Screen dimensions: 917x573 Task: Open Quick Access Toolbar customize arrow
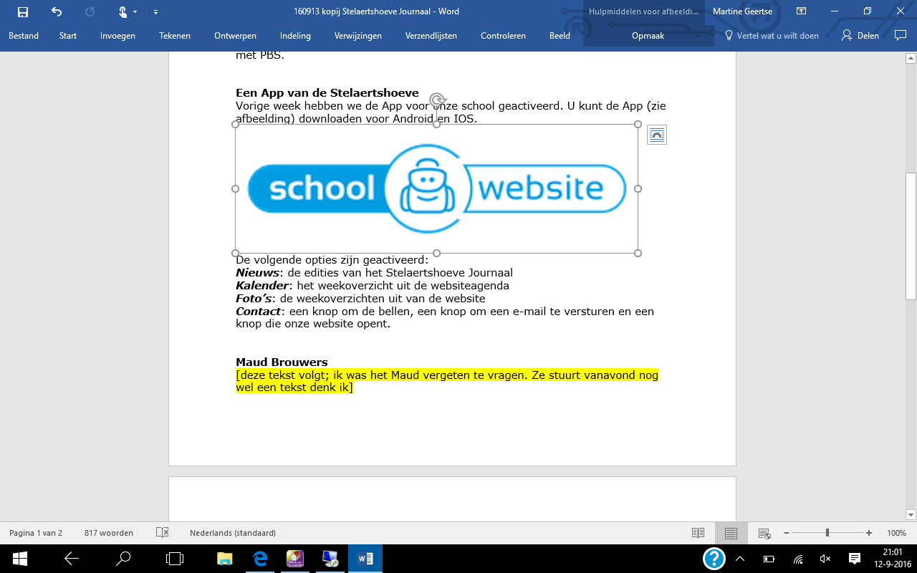tap(155, 12)
